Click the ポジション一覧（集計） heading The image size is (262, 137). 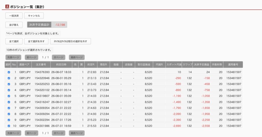click(x=27, y=7)
